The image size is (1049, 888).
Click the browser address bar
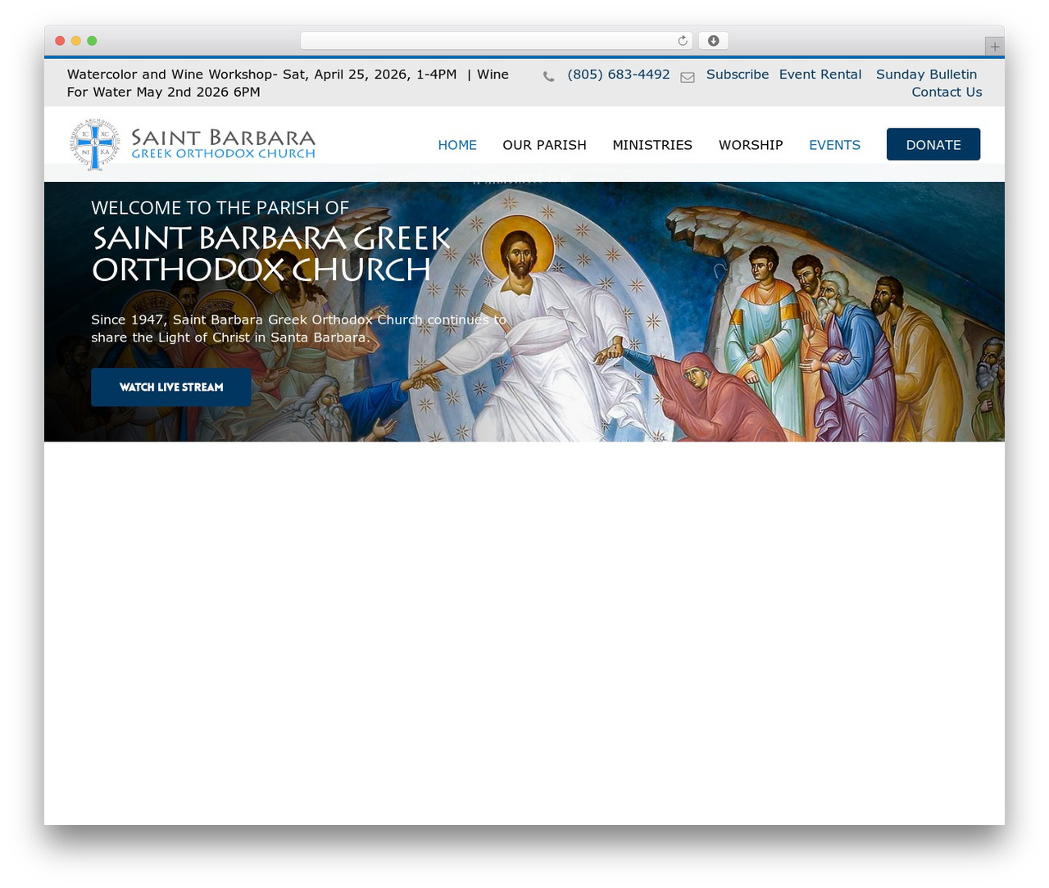click(x=496, y=41)
